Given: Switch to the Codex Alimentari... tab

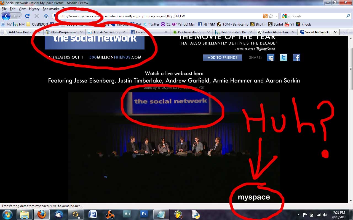Looking at the screenshot, I should [276, 32].
